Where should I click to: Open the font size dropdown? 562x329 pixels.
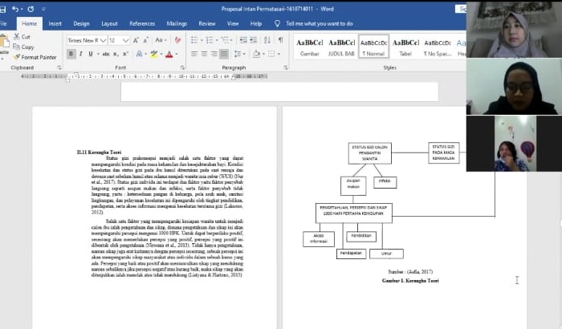coord(126,39)
